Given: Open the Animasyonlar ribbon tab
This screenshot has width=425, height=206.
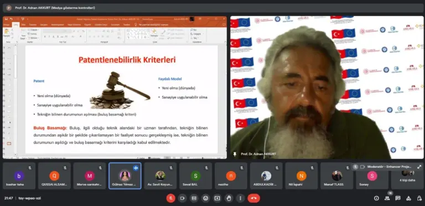Looking at the screenshot, I should (58, 25).
